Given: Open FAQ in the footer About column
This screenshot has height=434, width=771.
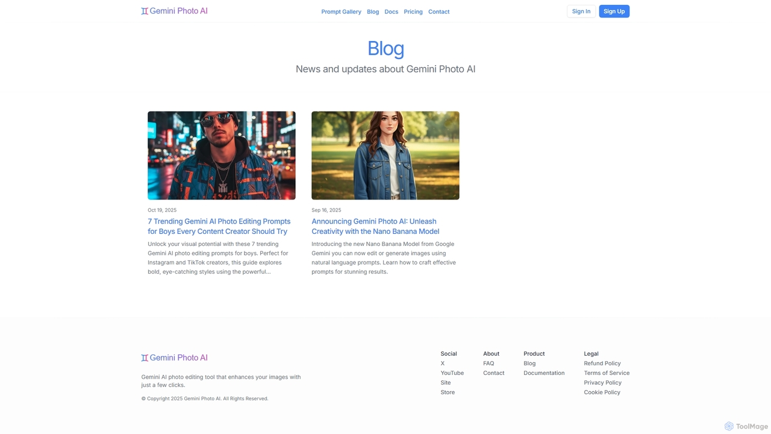Looking at the screenshot, I should tap(489, 363).
